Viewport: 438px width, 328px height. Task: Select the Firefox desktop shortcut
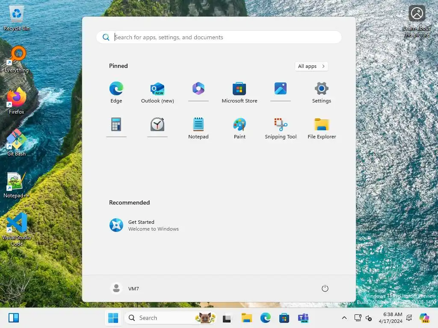(17, 101)
